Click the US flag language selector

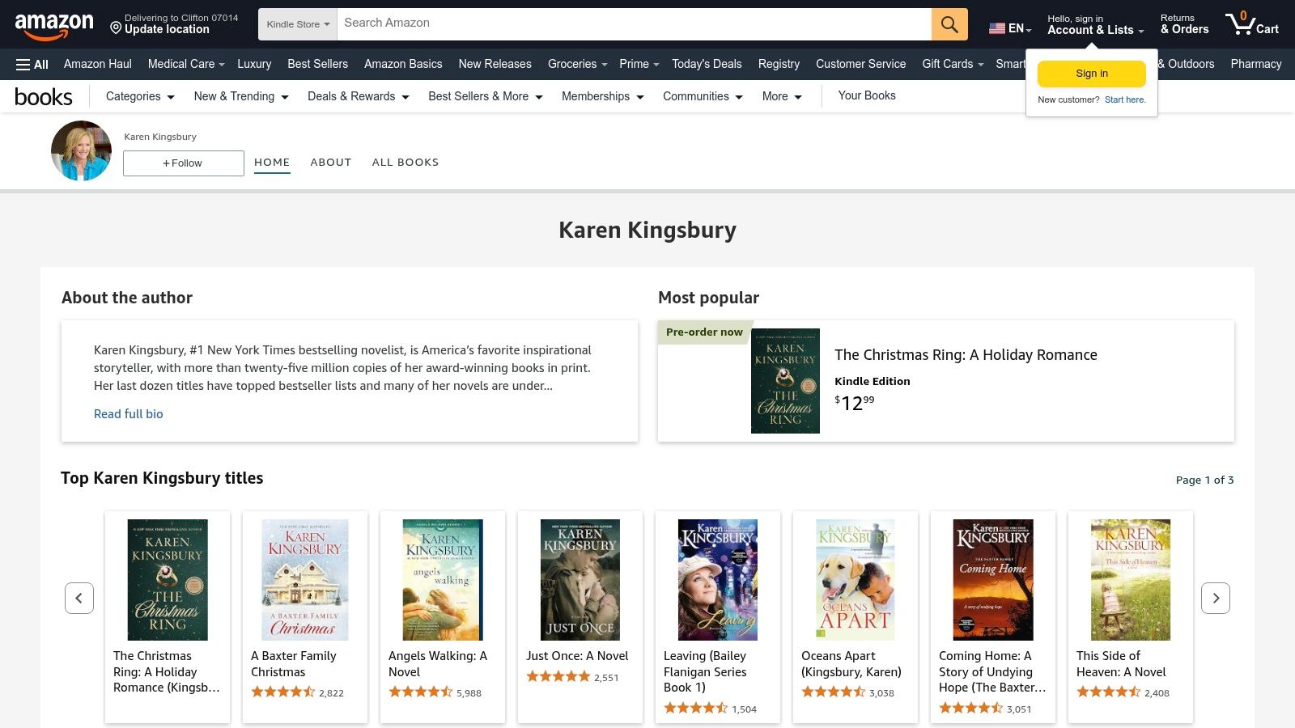[1010, 28]
